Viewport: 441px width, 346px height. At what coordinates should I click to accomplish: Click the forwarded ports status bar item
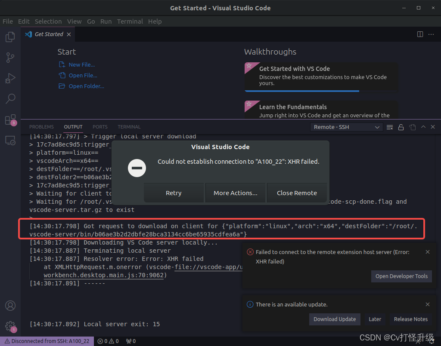(x=131, y=341)
